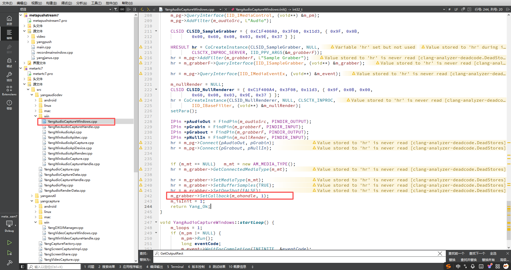Click the Replace with (替换为) input field
The height and width of the screenshot is (270, 511).
299,260
